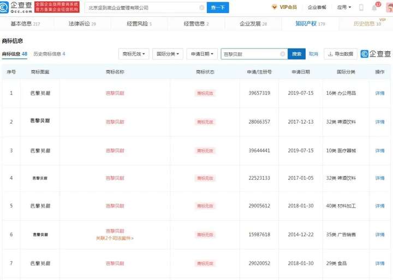Screen dimensions: 393x280
Task: Expand 申请日期 filter dropdown
Action: (x=202, y=54)
